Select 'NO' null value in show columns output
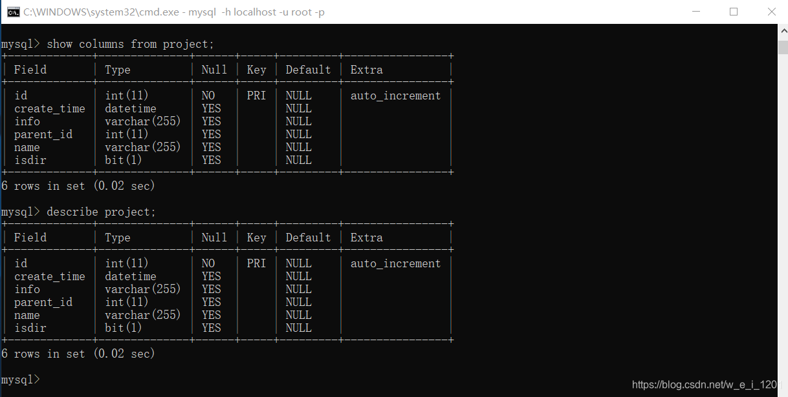 pos(208,96)
